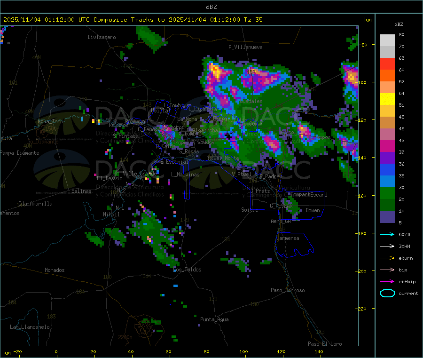
Task: Click the 'Lag.Llancanelo' map label
Action: 30,327
